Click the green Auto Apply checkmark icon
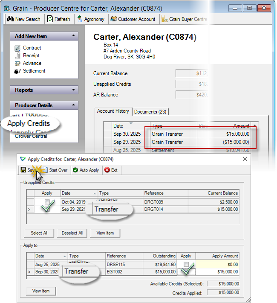This screenshot has width=277, height=303. pyautogui.click(x=75, y=170)
